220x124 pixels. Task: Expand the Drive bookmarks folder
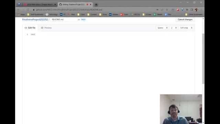point(103,14)
